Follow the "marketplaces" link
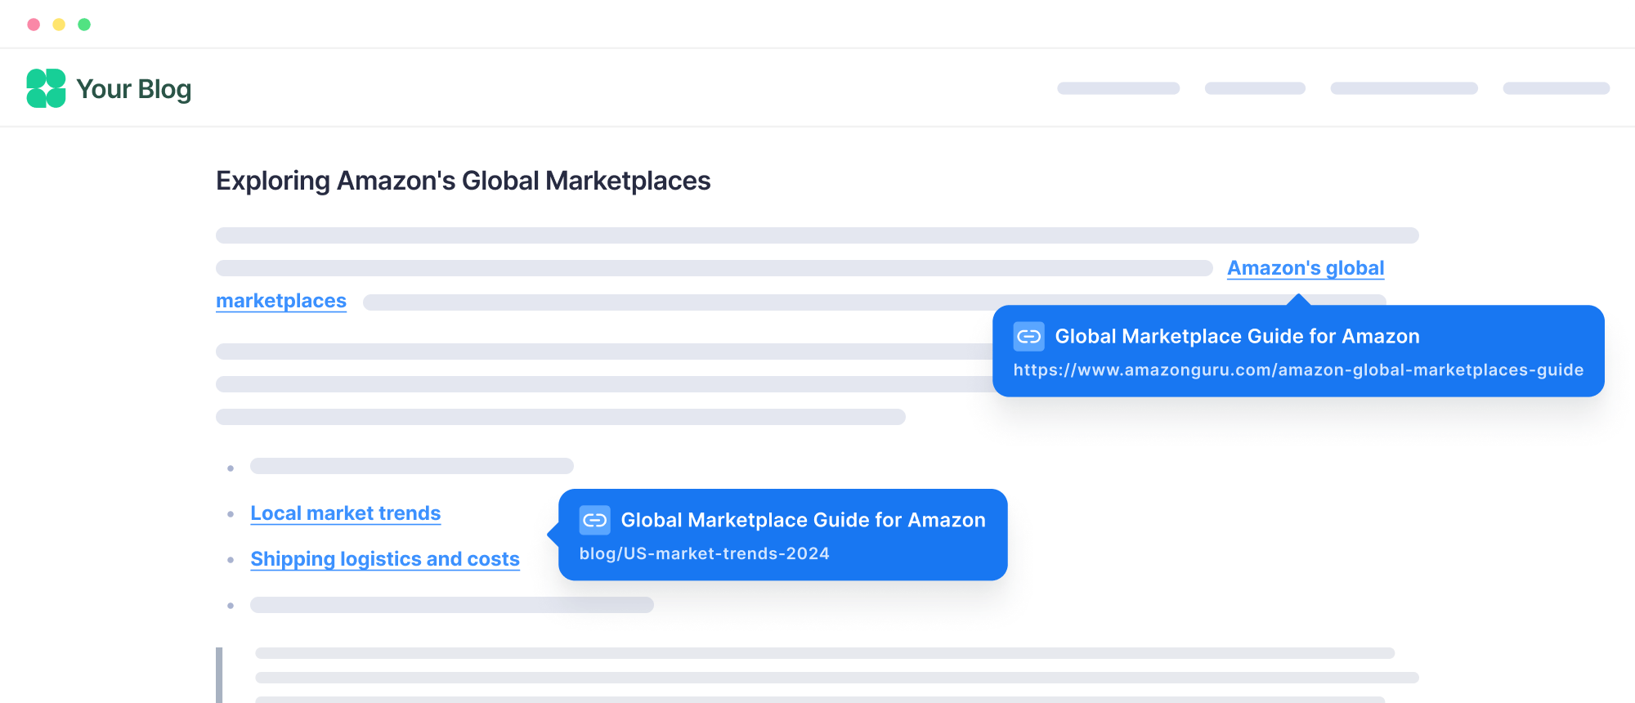 (x=281, y=301)
